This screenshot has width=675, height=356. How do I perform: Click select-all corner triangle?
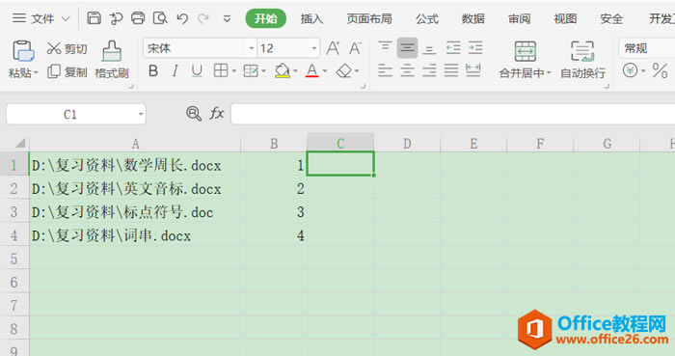[19, 143]
